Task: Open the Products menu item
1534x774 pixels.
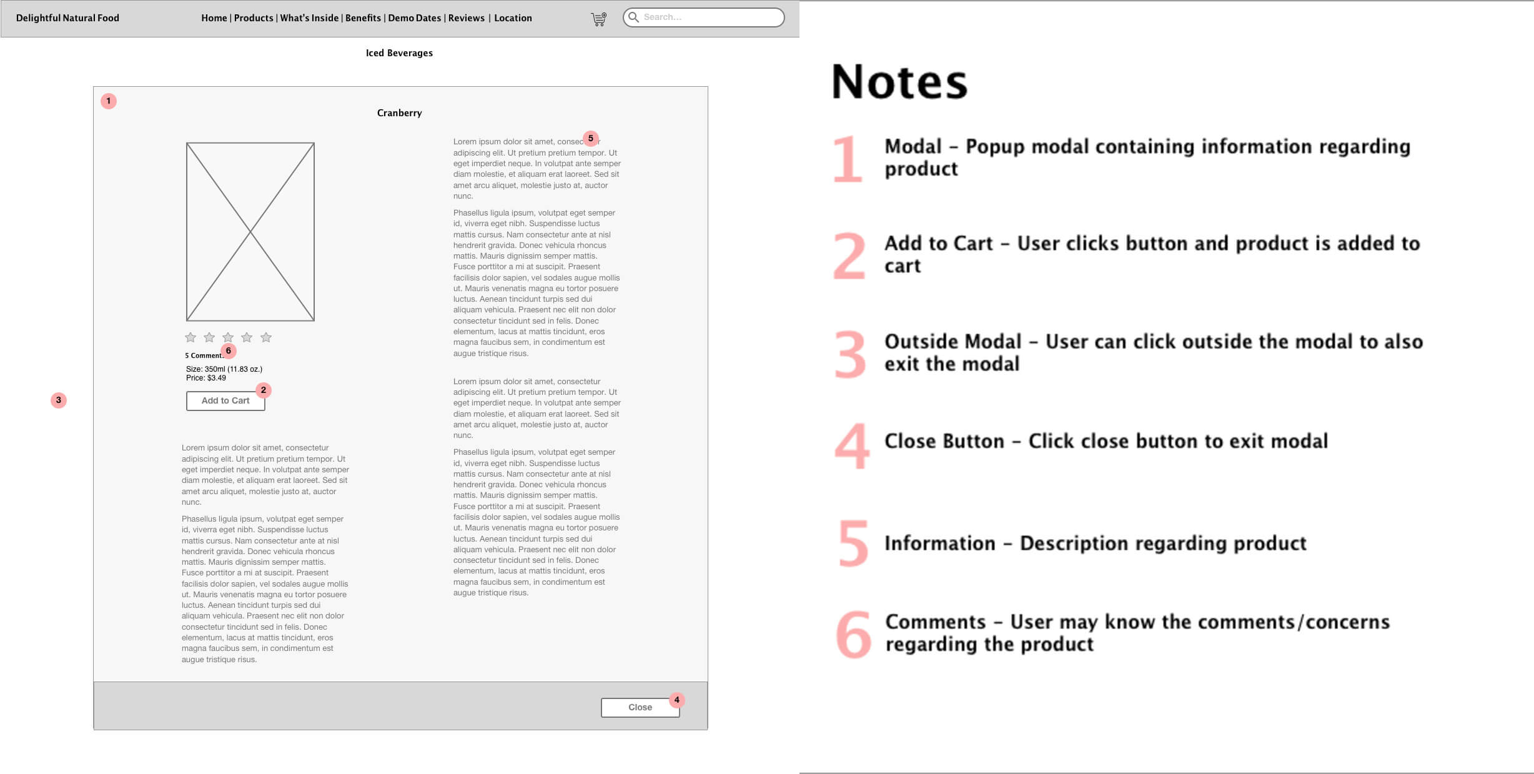Action: pos(254,18)
